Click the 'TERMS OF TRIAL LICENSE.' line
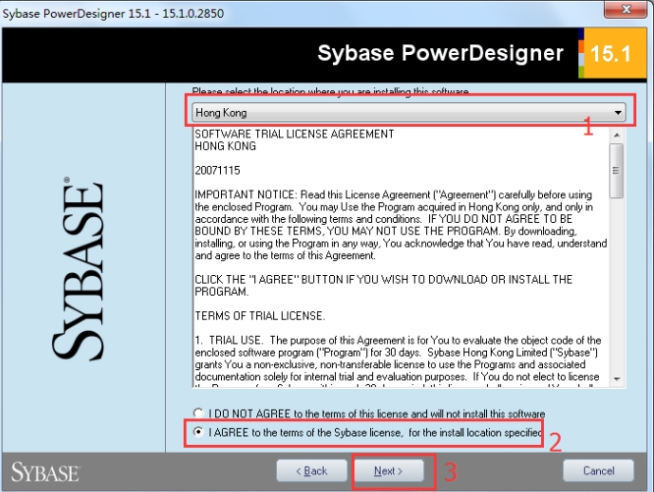The width and height of the screenshot is (654, 492). (259, 316)
